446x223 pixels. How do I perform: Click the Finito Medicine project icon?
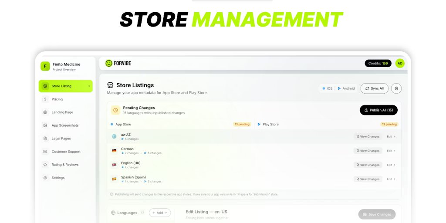tap(45, 66)
